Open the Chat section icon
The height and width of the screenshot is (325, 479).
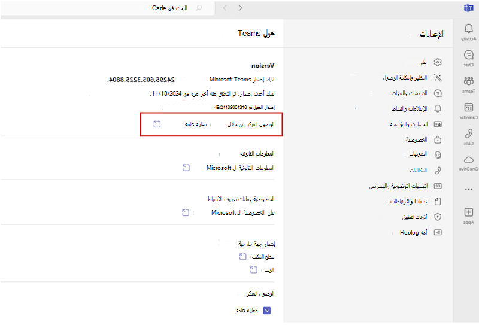pos(469,55)
